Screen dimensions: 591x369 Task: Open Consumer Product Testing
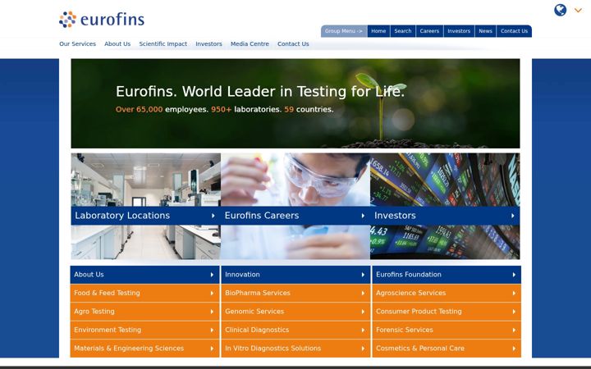[447, 312]
